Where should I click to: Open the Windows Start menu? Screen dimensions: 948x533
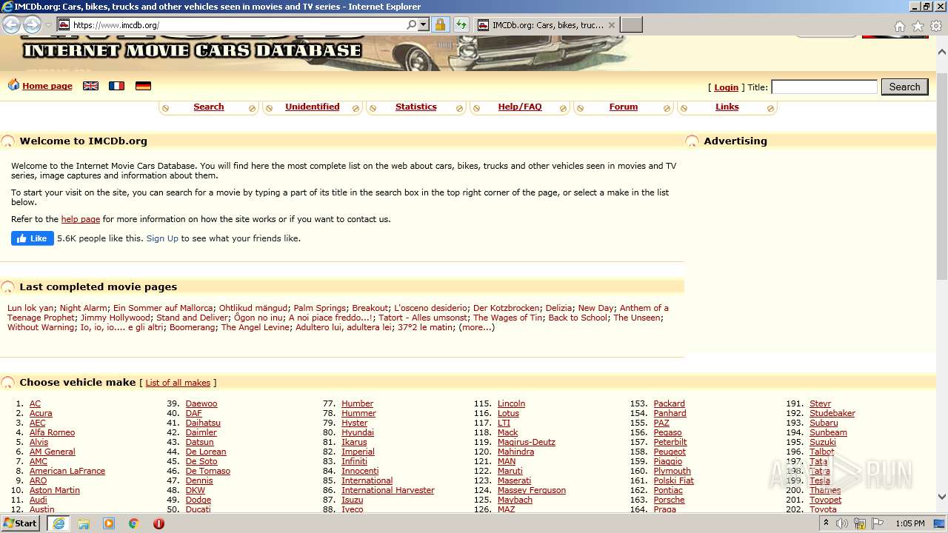pos(21,523)
